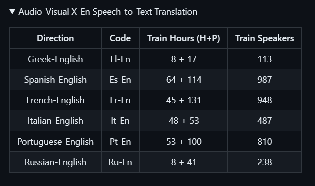This screenshot has height=186, width=315.
Task: Click the 987 train speakers value
Action: pos(265,80)
